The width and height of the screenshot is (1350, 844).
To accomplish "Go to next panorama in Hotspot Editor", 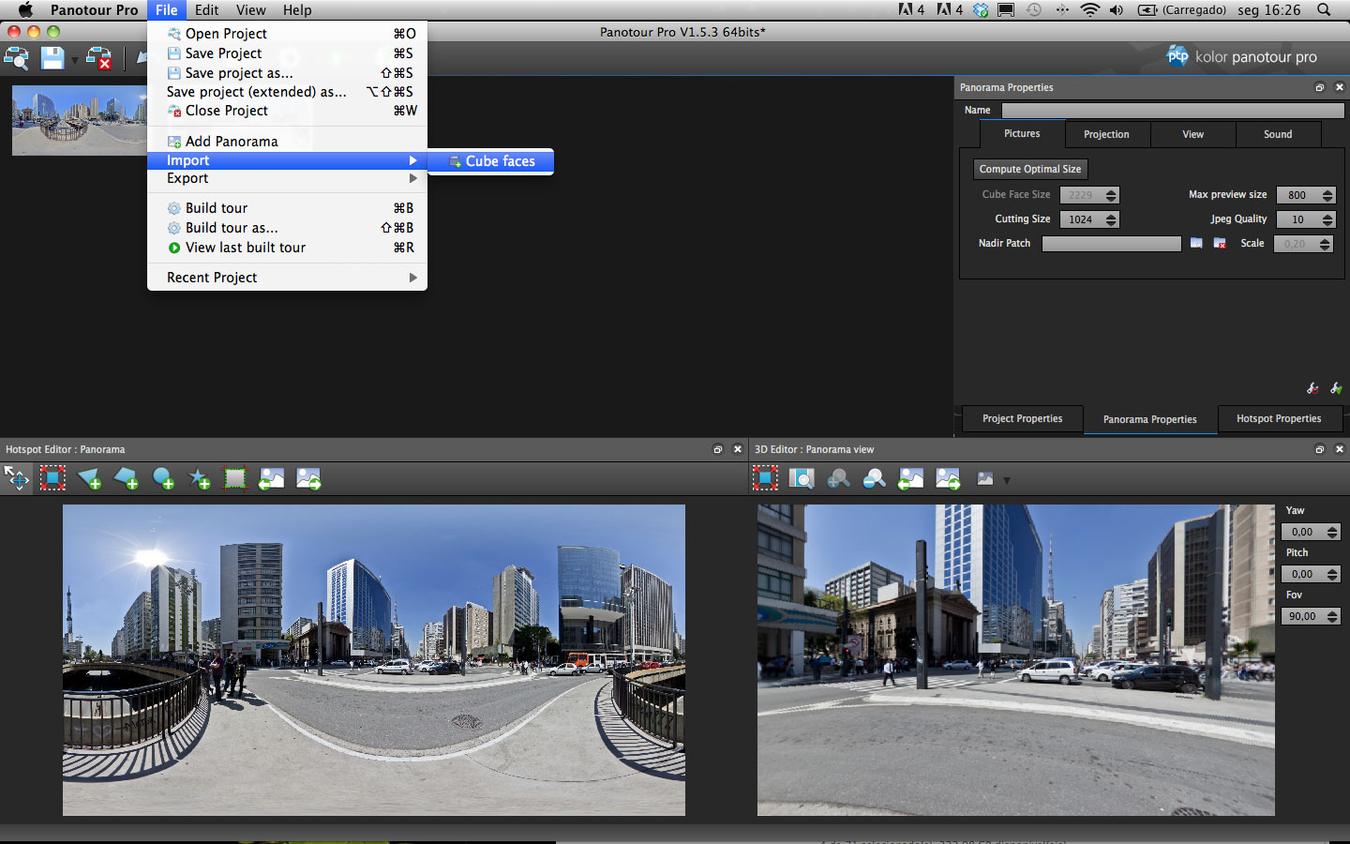I will coord(308,478).
